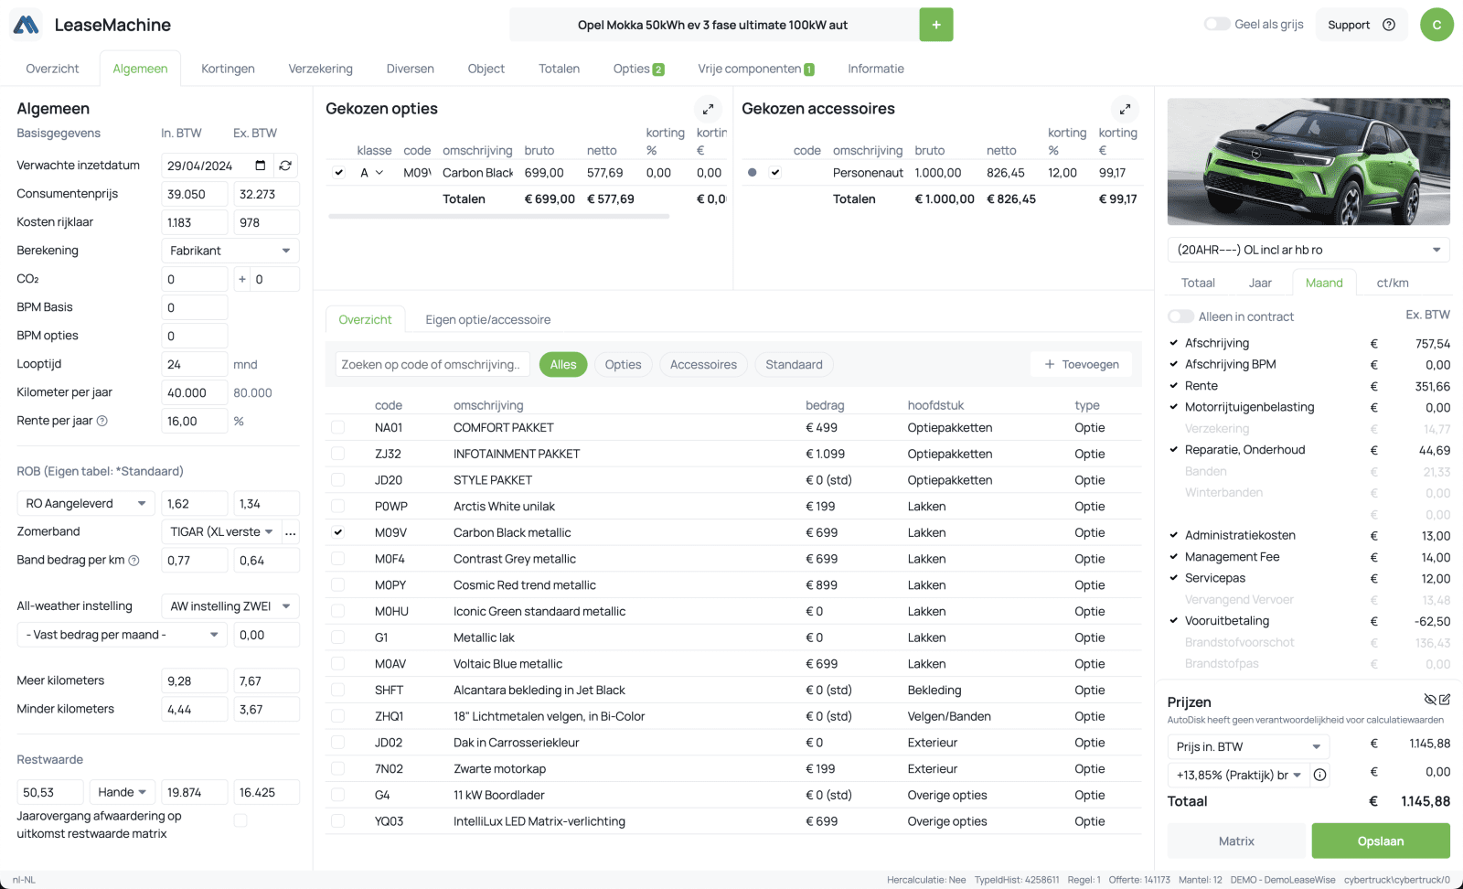Click the Consumentenprijs 39.050 field

click(195, 194)
